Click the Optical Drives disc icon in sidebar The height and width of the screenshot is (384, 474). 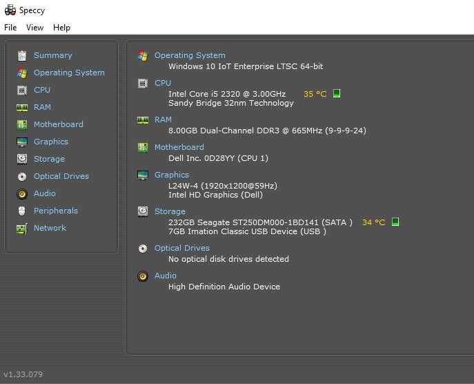pyautogui.click(x=22, y=176)
